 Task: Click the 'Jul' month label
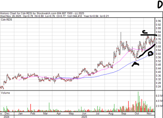click(x=97, y=113)
